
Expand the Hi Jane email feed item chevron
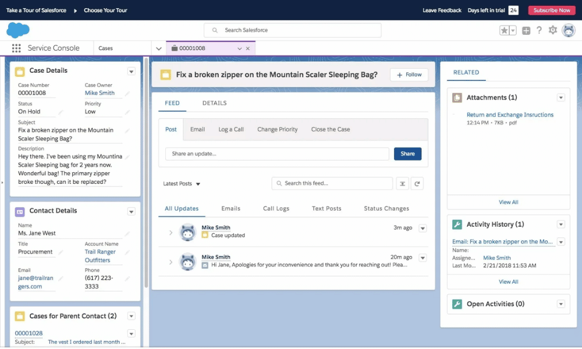point(171,262)
